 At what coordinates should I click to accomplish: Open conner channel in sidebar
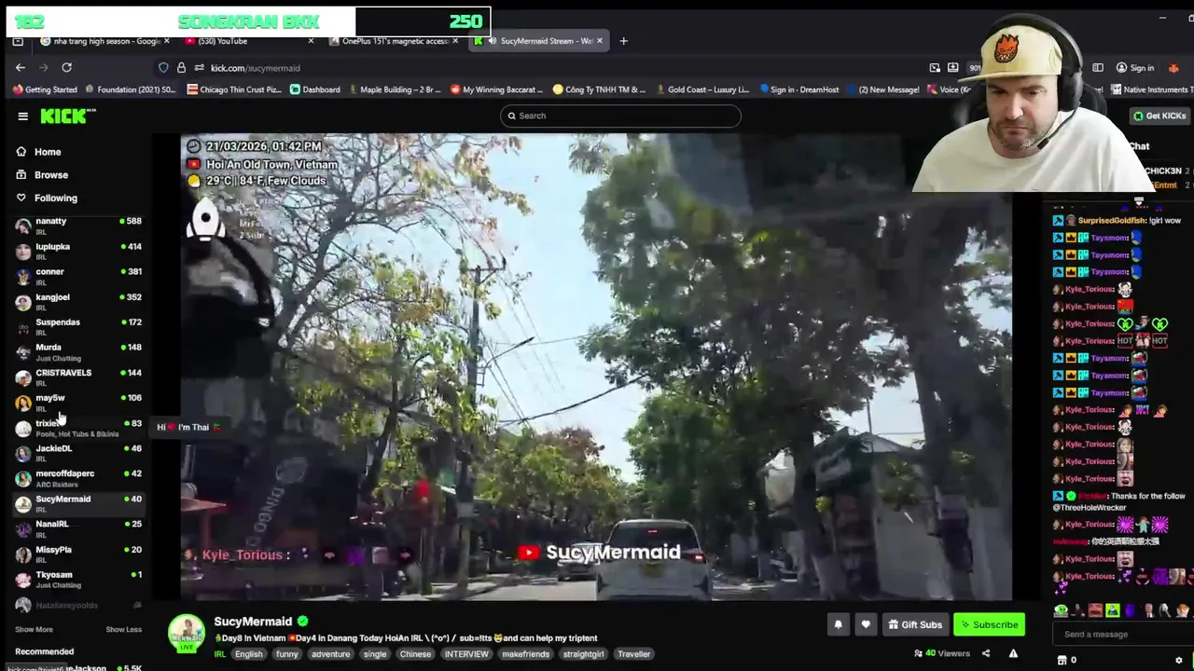click(x=78, y=276)
